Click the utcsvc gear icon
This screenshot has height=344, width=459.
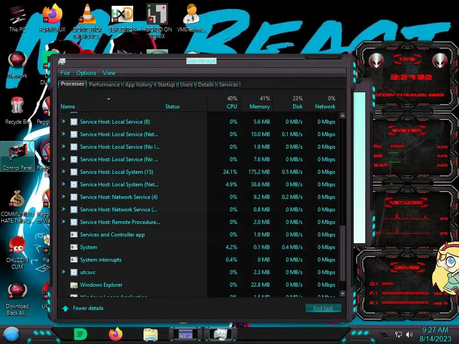[74, 272]
